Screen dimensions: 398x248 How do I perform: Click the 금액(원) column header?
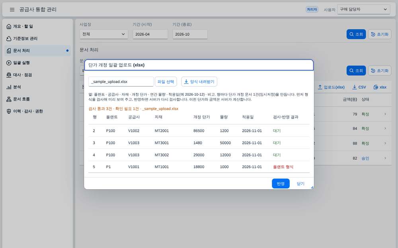pyautogui.click(x=350, y=100)
